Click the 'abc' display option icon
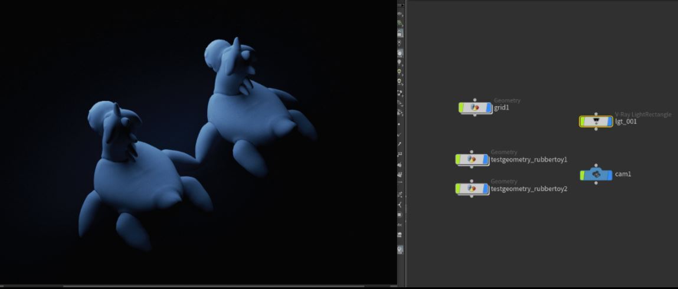 click(x=400, y=225)
